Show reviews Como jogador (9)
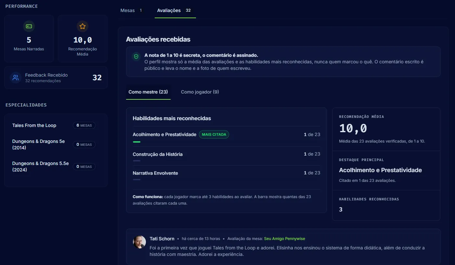Viewport: 455px width, 265px height. 200,92
